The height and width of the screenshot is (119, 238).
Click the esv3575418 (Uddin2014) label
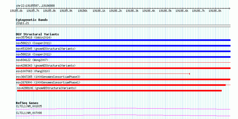pyautogui.click(x=34, y=37)
